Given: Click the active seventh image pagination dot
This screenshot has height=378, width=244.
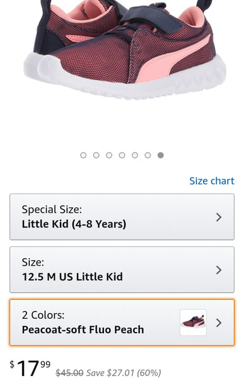Looking at the screenshot, I should coord(161,155).
